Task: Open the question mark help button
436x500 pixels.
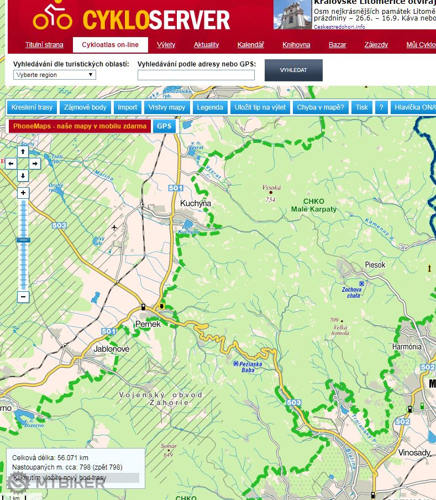Action: coord(381,107)
